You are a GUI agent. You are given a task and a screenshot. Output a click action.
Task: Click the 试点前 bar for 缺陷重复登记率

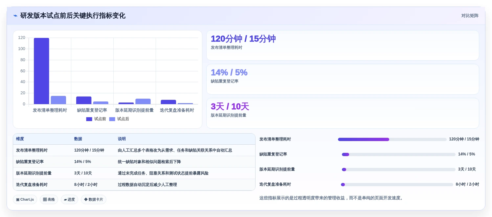point(84,100)
